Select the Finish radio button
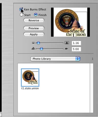This screenshot has height=117, width=98. tap(35, 15)
